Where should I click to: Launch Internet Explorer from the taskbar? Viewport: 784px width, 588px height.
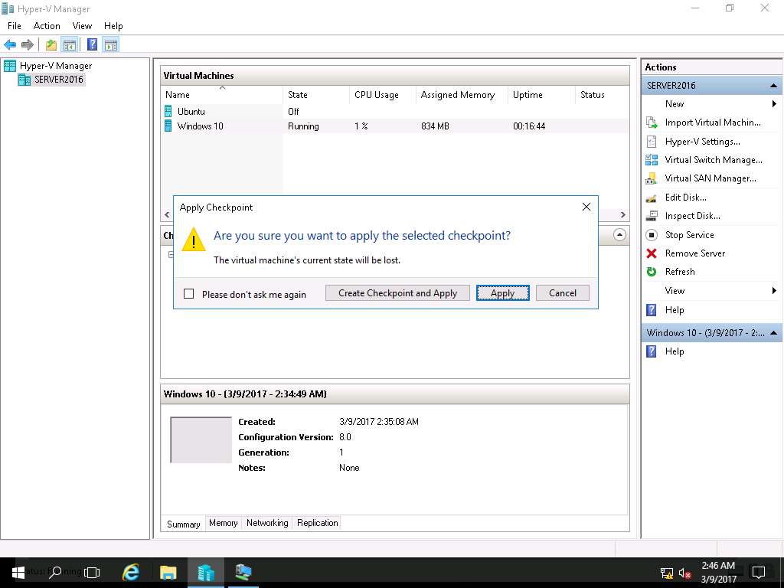pos(131,573)
